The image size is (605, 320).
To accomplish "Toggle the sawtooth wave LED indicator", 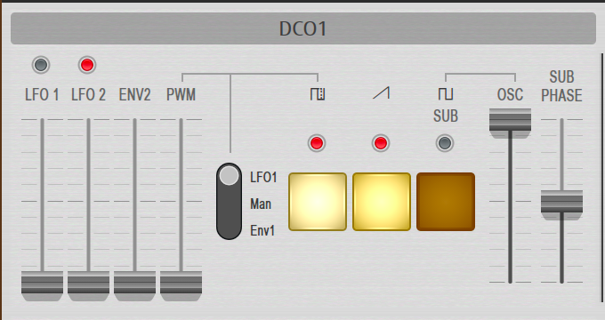I will (381, 143).
